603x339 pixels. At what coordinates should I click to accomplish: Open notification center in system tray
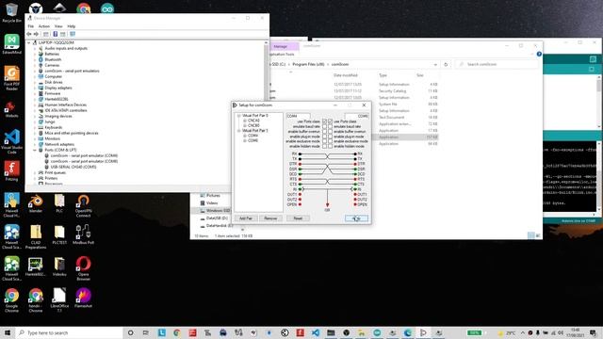[593, 332]
